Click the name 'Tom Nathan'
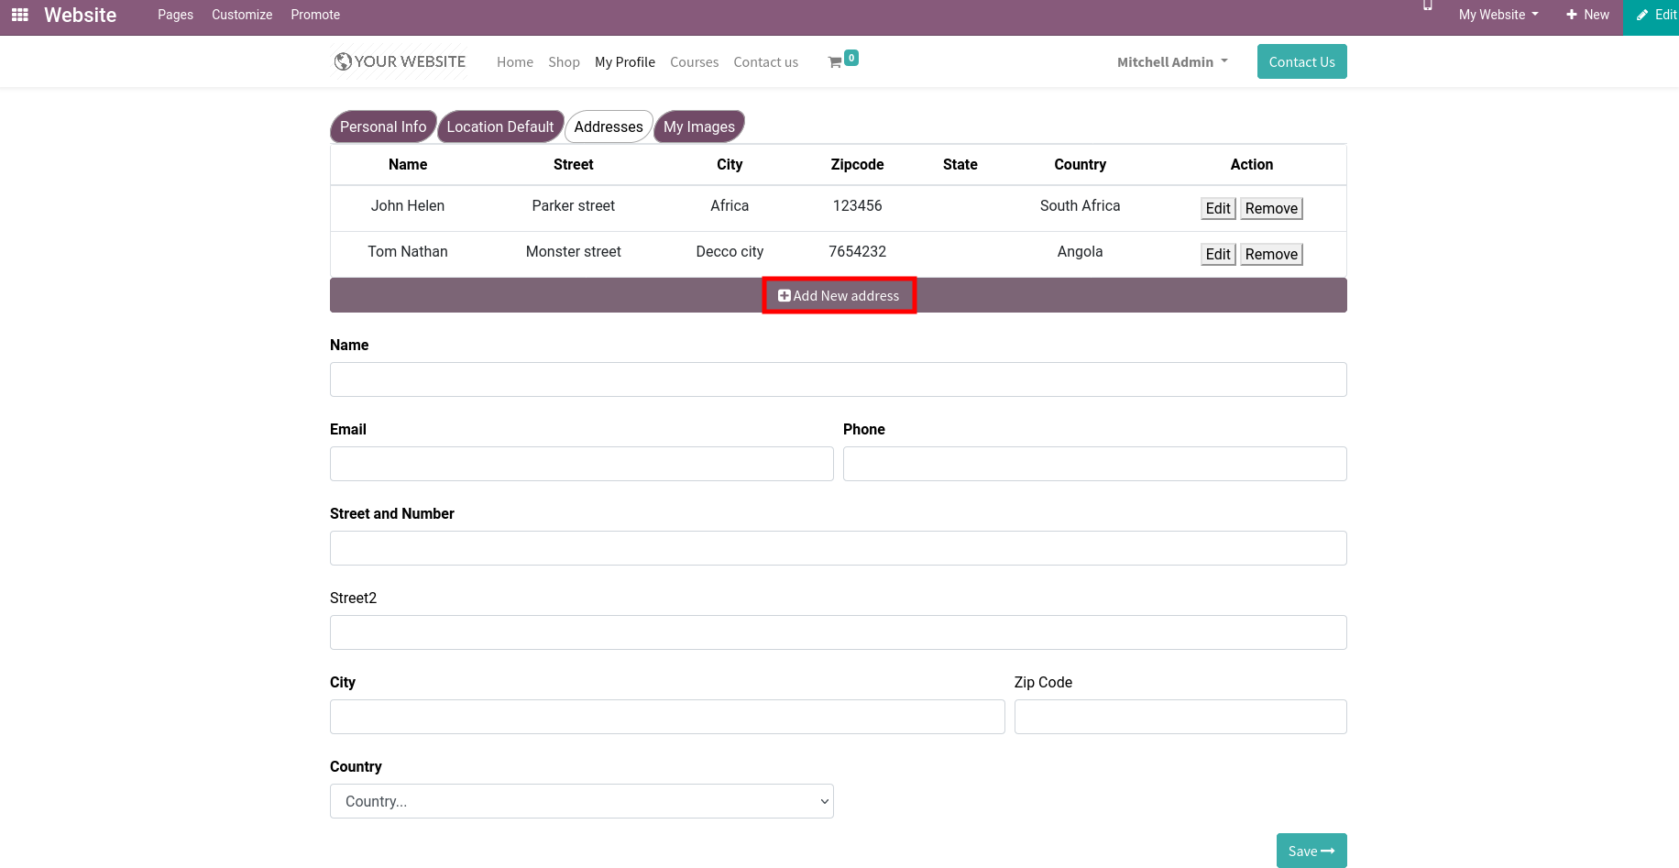The image size is (1679, 868). pyautogui.click(x=408, y=252)
